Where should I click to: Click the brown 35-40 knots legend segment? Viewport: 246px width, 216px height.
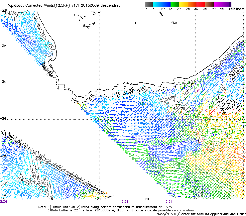tap(209, 4)
